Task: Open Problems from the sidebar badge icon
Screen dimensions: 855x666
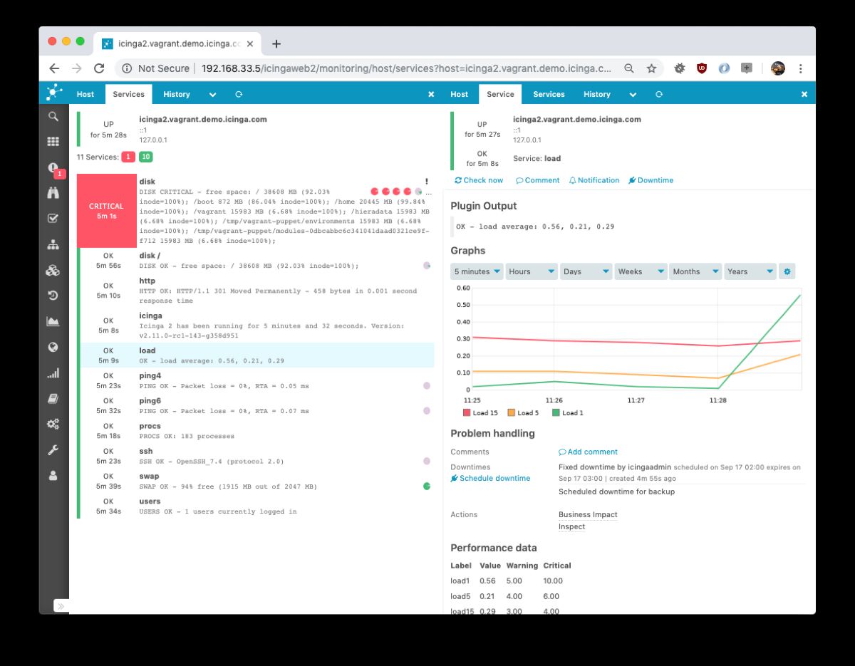Action: pos(53,167)
